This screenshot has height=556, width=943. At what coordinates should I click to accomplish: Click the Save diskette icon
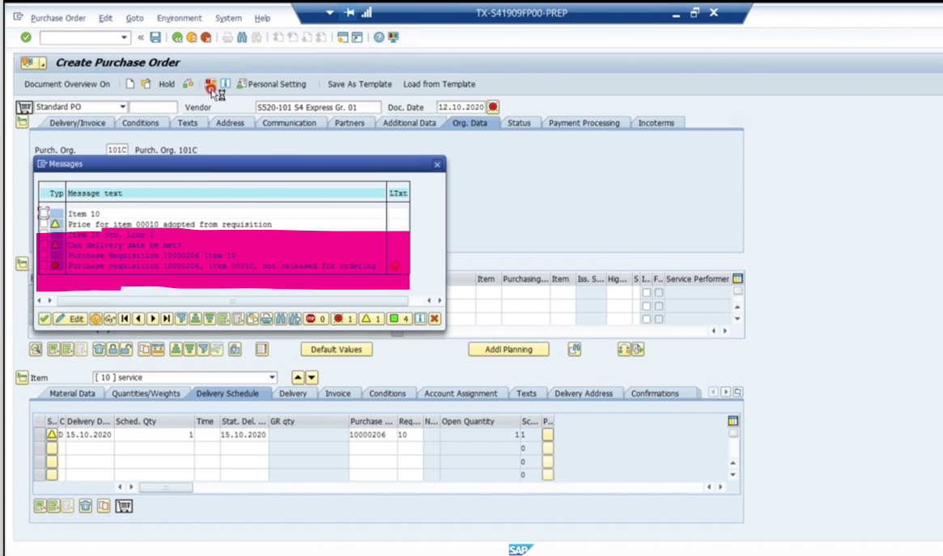click(x=155, y=37)
